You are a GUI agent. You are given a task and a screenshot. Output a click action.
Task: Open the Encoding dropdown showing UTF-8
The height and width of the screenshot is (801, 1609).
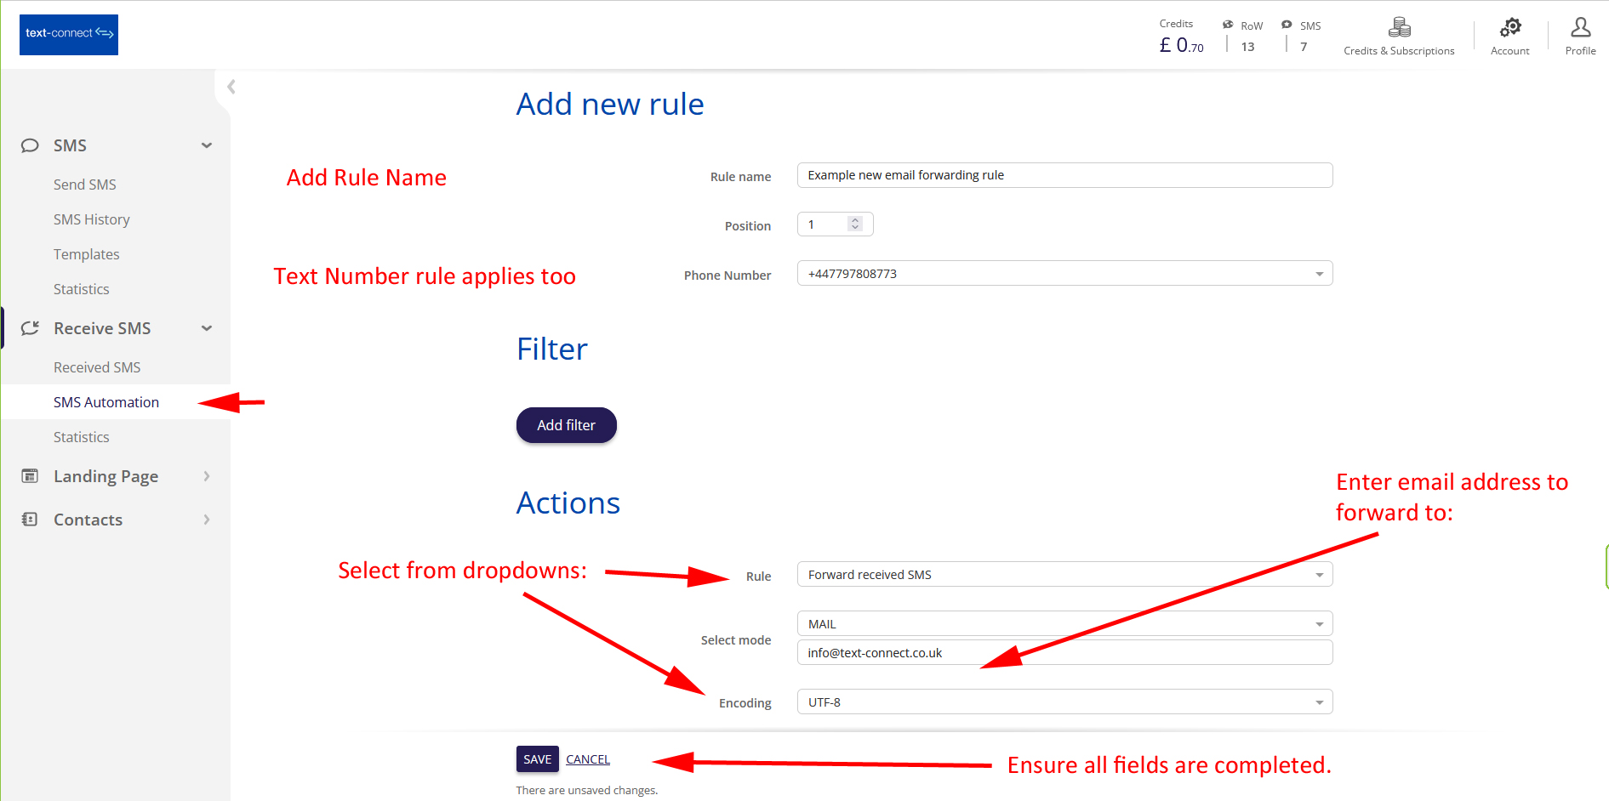click(1319, 702)
